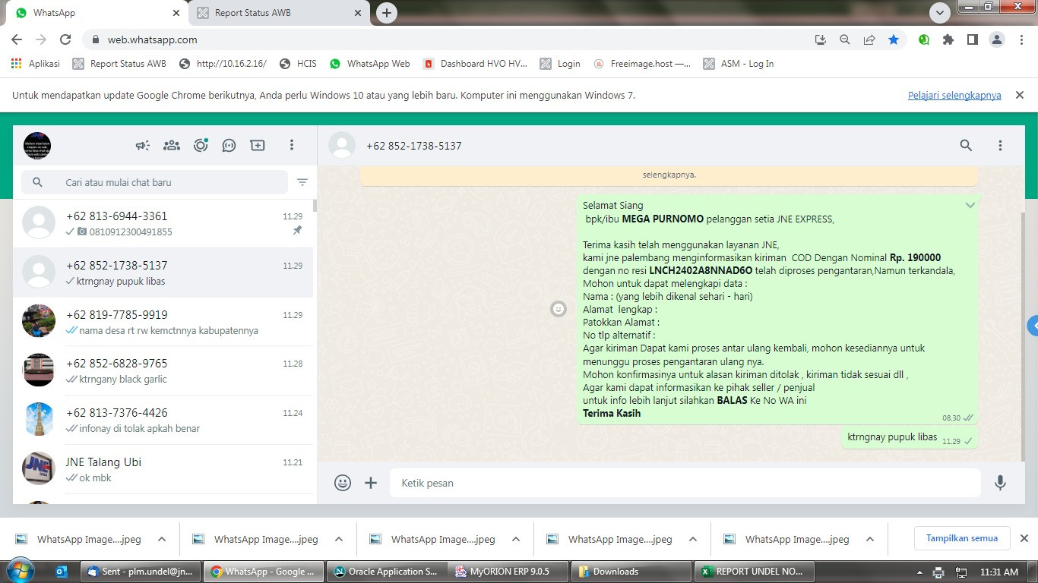Open the tab search dropdown in Chrome
Screen dimensions: 1038x583
point(940,13)
